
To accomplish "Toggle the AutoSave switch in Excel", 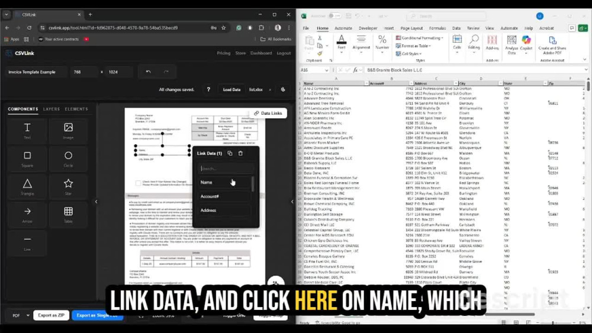I will [334, 16].
